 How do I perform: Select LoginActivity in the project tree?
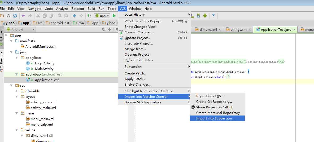44,63
